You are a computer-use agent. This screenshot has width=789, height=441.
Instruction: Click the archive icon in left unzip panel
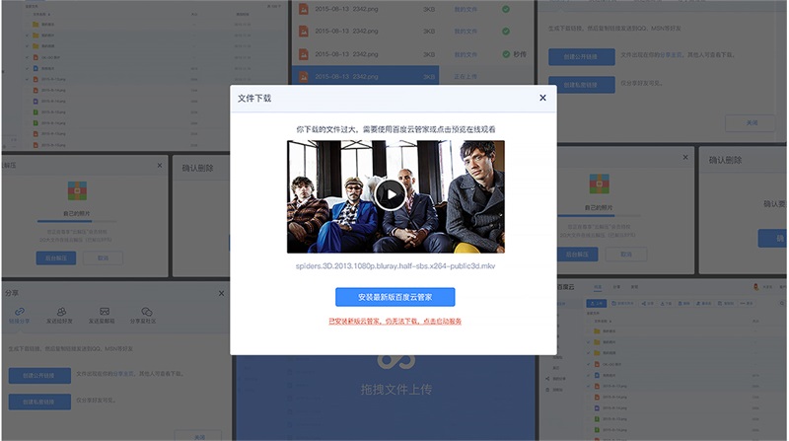pyautogui.click(x=77, y=190)
